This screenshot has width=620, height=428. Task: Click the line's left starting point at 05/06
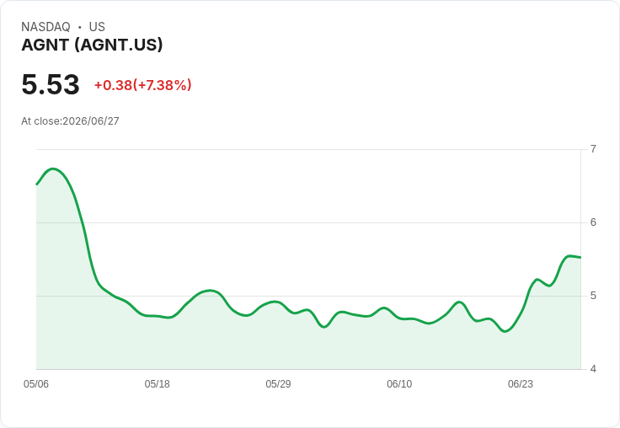(37, 185)
